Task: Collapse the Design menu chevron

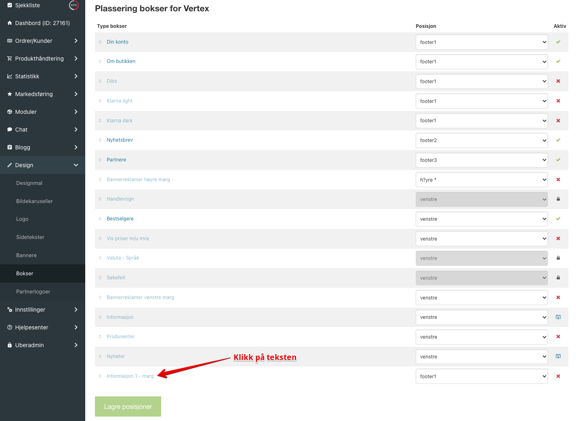Action: pyautogui.click(x=76, y=165)
